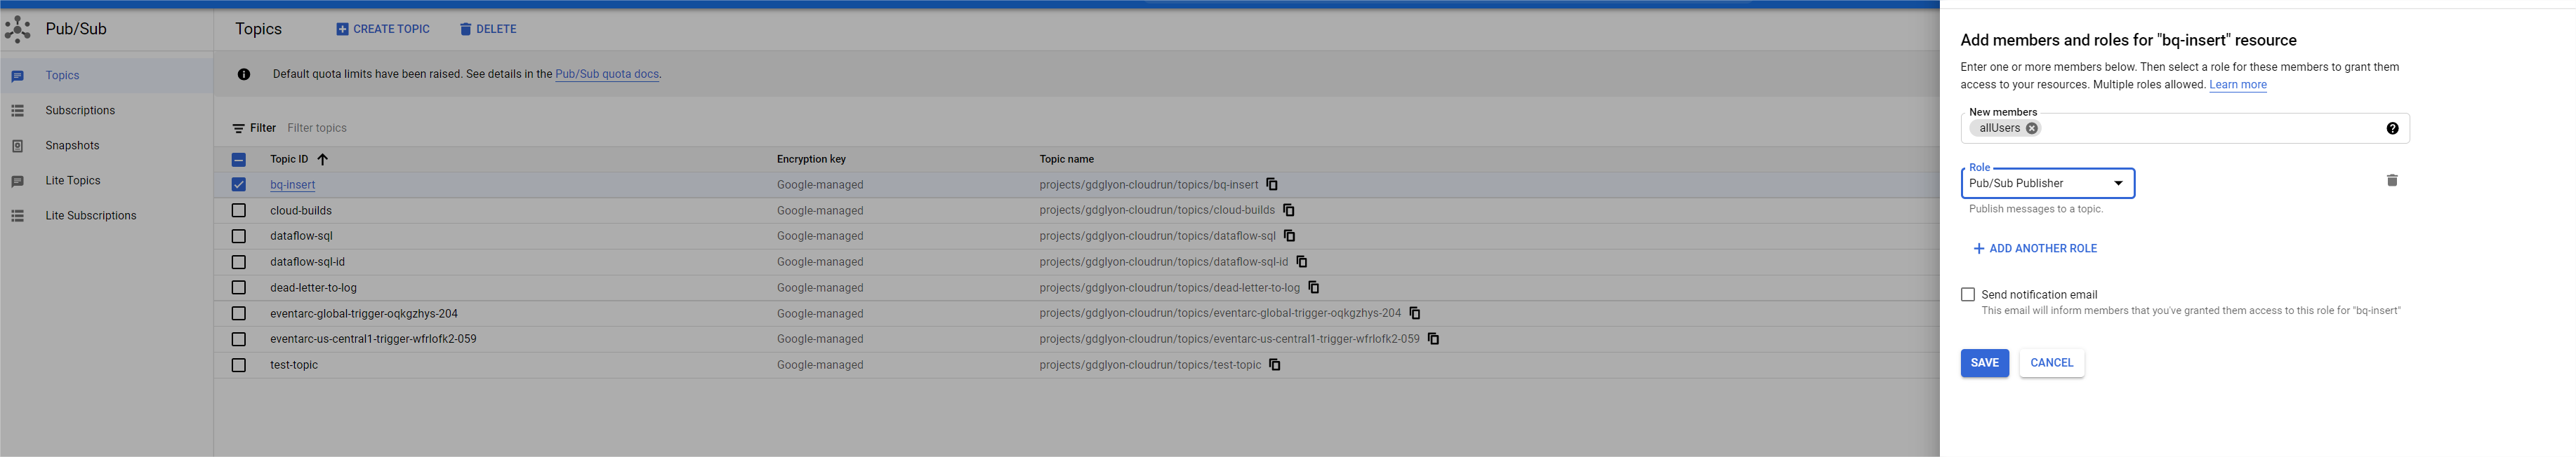Screen dimensions: 2576x457
Task: Click Google-managed in the bq-insert row
Action: click(820, 184)
